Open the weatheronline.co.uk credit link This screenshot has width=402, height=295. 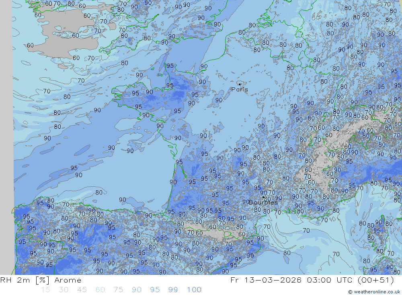pyautogui.click(x=374, y=292)
